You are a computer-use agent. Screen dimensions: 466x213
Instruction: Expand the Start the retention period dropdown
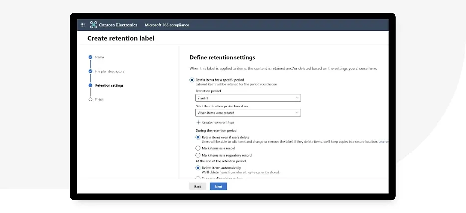pos(248,113)
